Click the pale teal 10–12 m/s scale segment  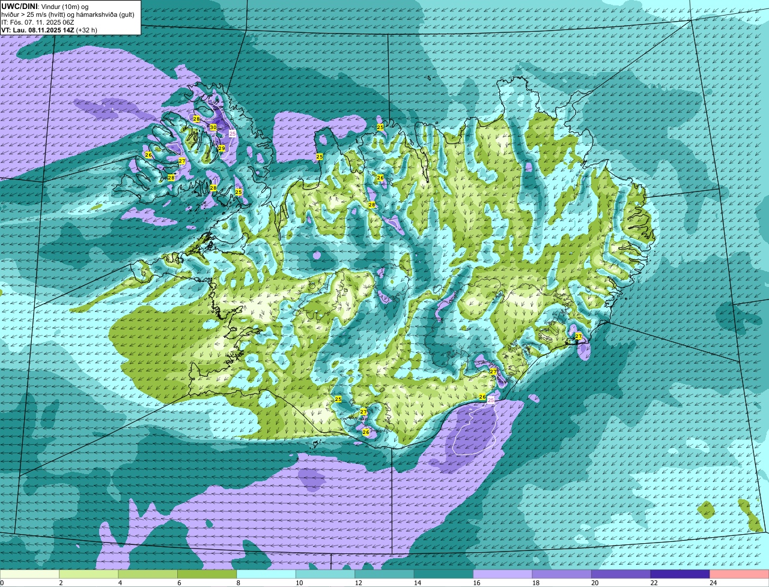326,574
